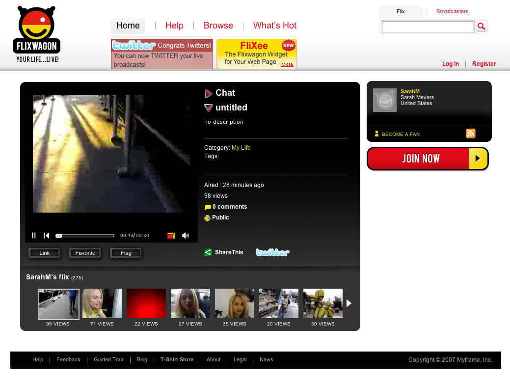510x380 pixels.
Task: Open the thumbnail with 20 views
Action: click(279, 303)
